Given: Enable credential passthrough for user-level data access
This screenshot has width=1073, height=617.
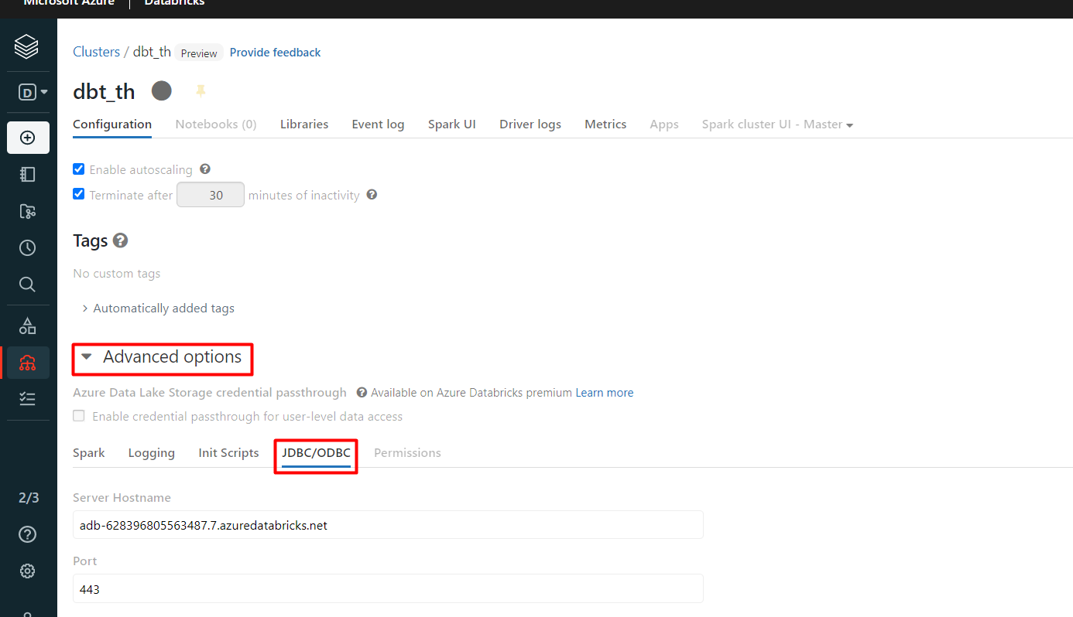Looking at the screenshot, I should click(x=78, y=415).
